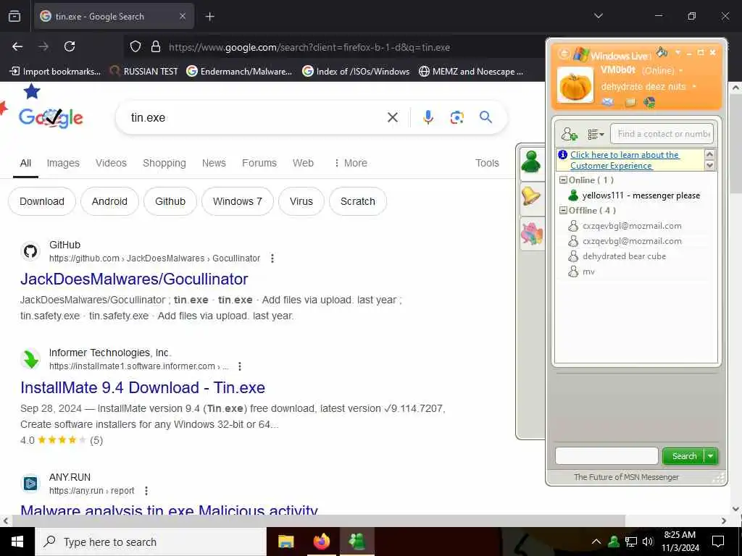Open the Customer Experience link
The width and height of the screenshot is (742, 556).
tap(624, 160)
